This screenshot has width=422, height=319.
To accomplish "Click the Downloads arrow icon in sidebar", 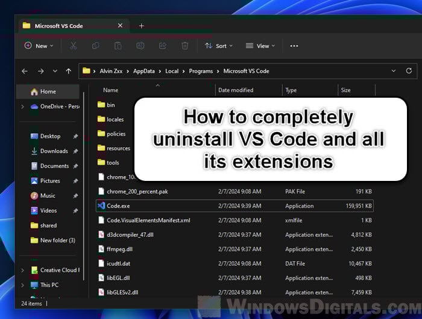I will pyautogui.click(x=34, y=151).
